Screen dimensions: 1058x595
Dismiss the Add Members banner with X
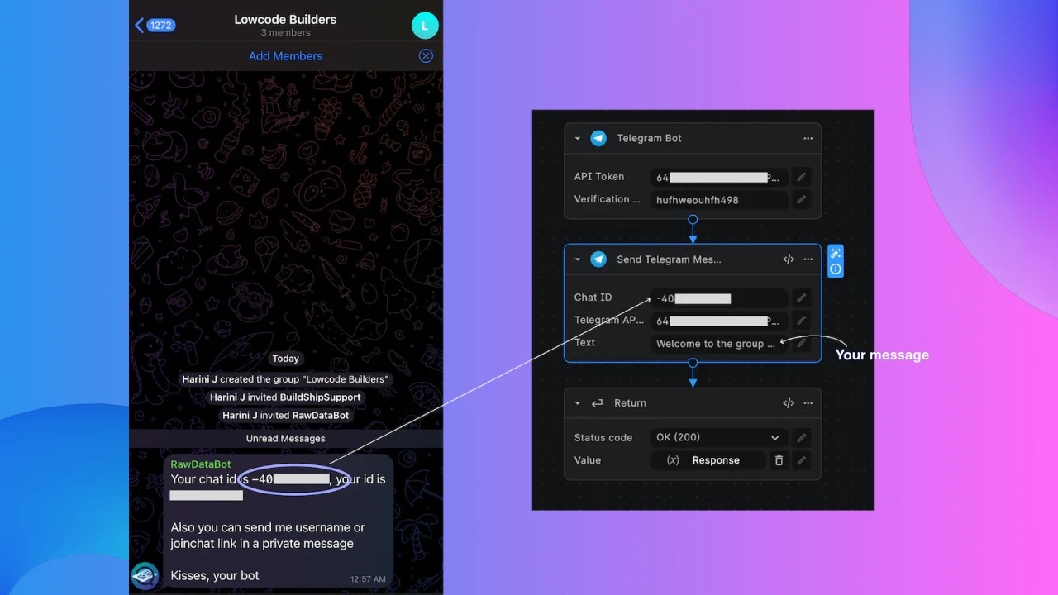tap(426, 56)
